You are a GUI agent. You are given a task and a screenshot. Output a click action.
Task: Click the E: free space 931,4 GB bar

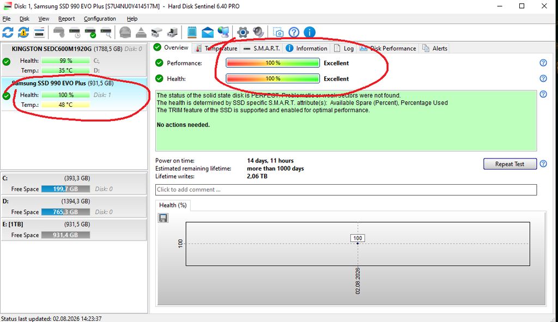[65, 235]
